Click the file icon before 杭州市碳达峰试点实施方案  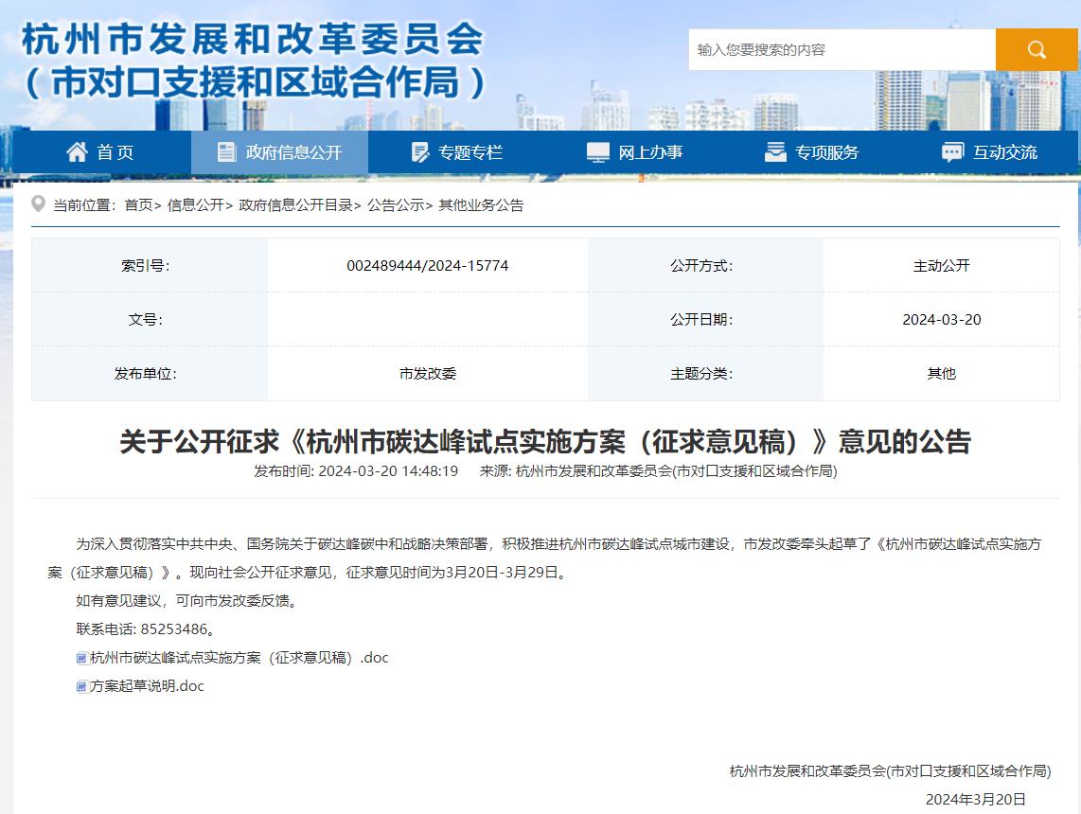(x=82, y=658)
